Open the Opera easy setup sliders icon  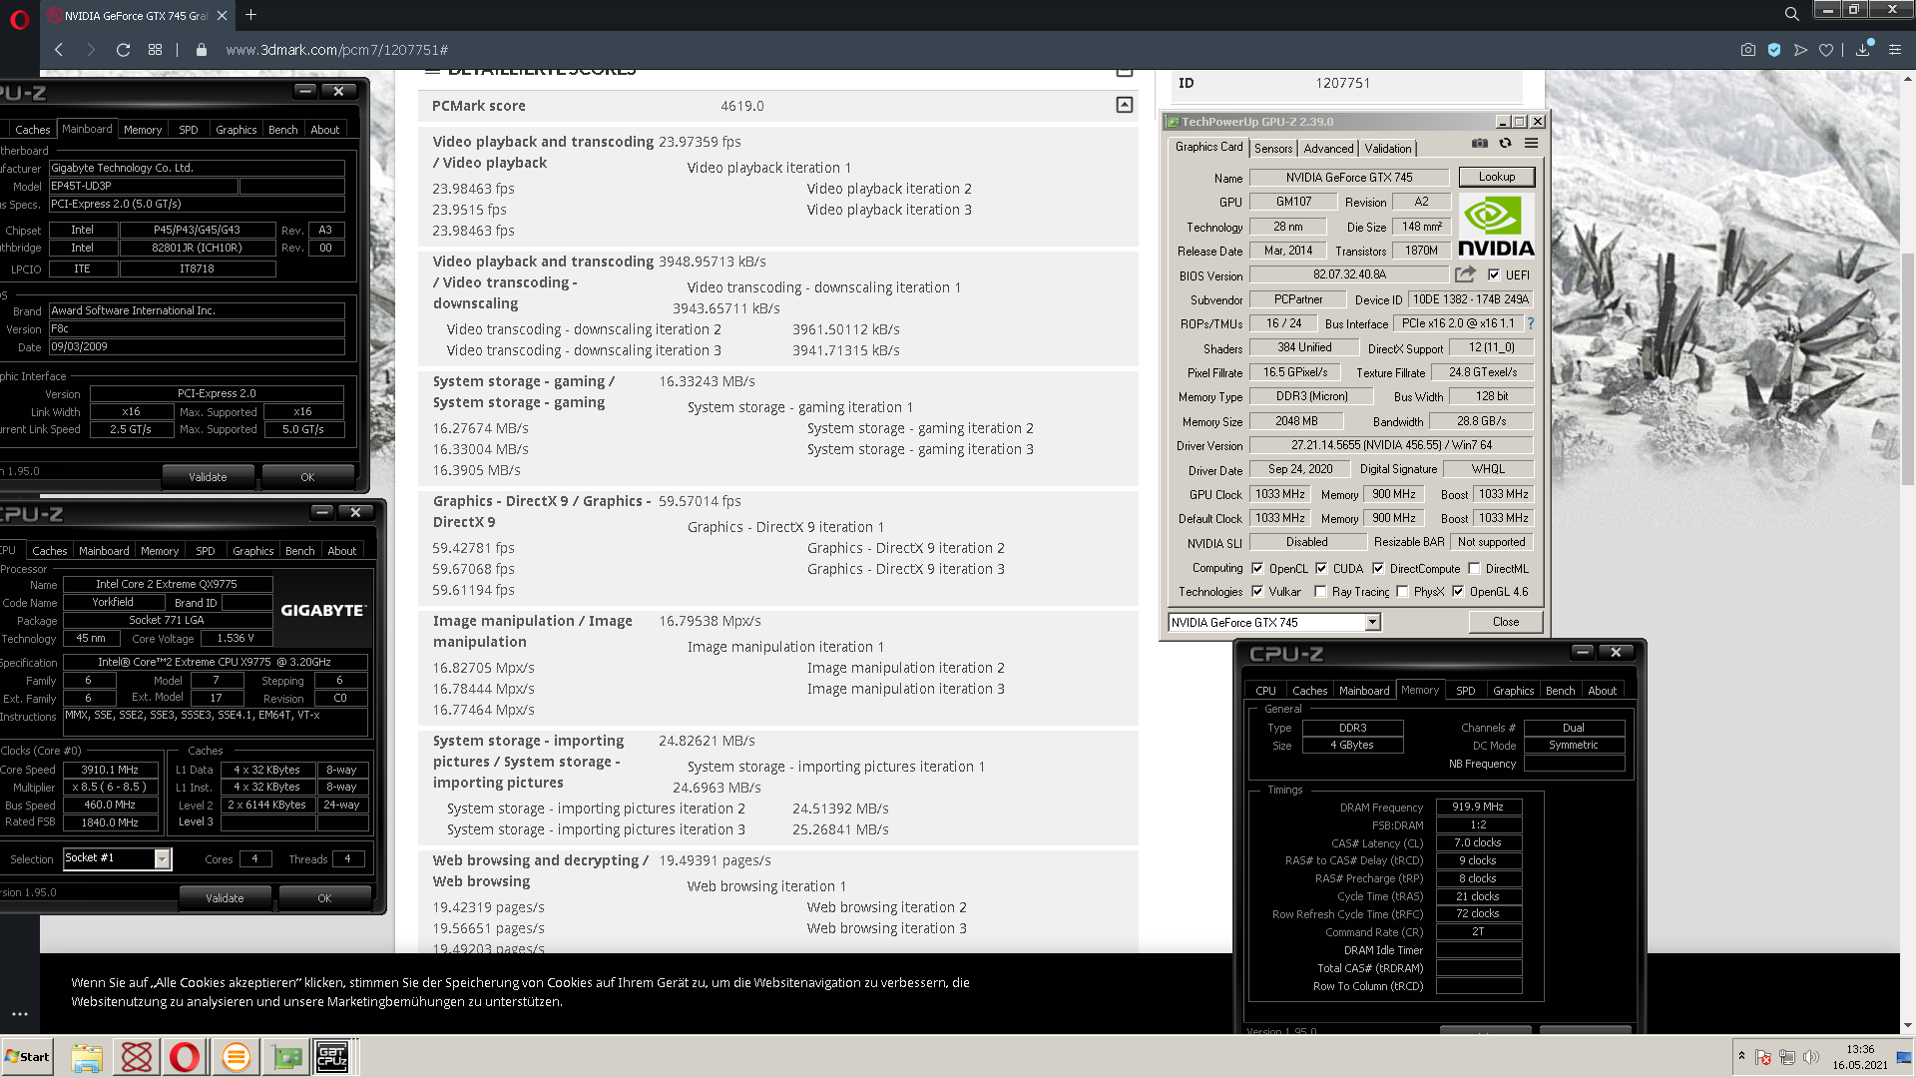coord(1895,50)
